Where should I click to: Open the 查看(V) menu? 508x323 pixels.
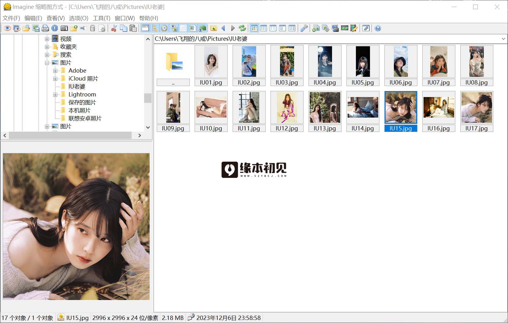click(55, 18)
